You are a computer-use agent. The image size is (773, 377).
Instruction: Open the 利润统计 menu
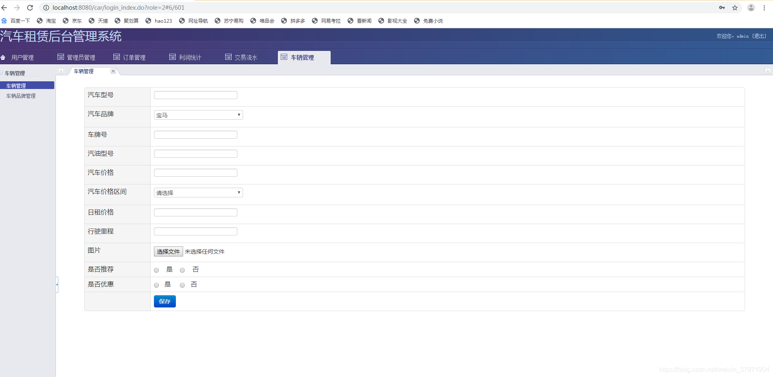point(186,57)
